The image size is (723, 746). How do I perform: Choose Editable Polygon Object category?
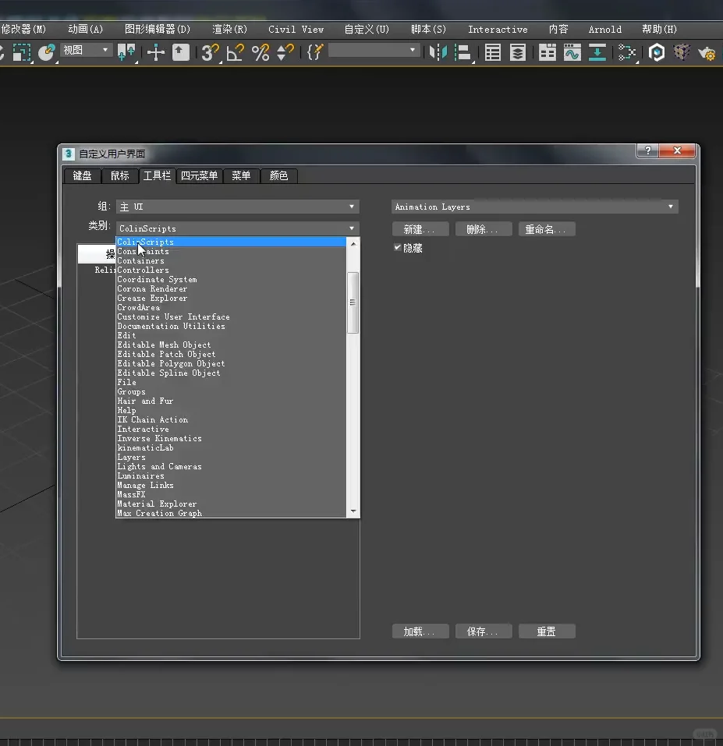point(171,363)
